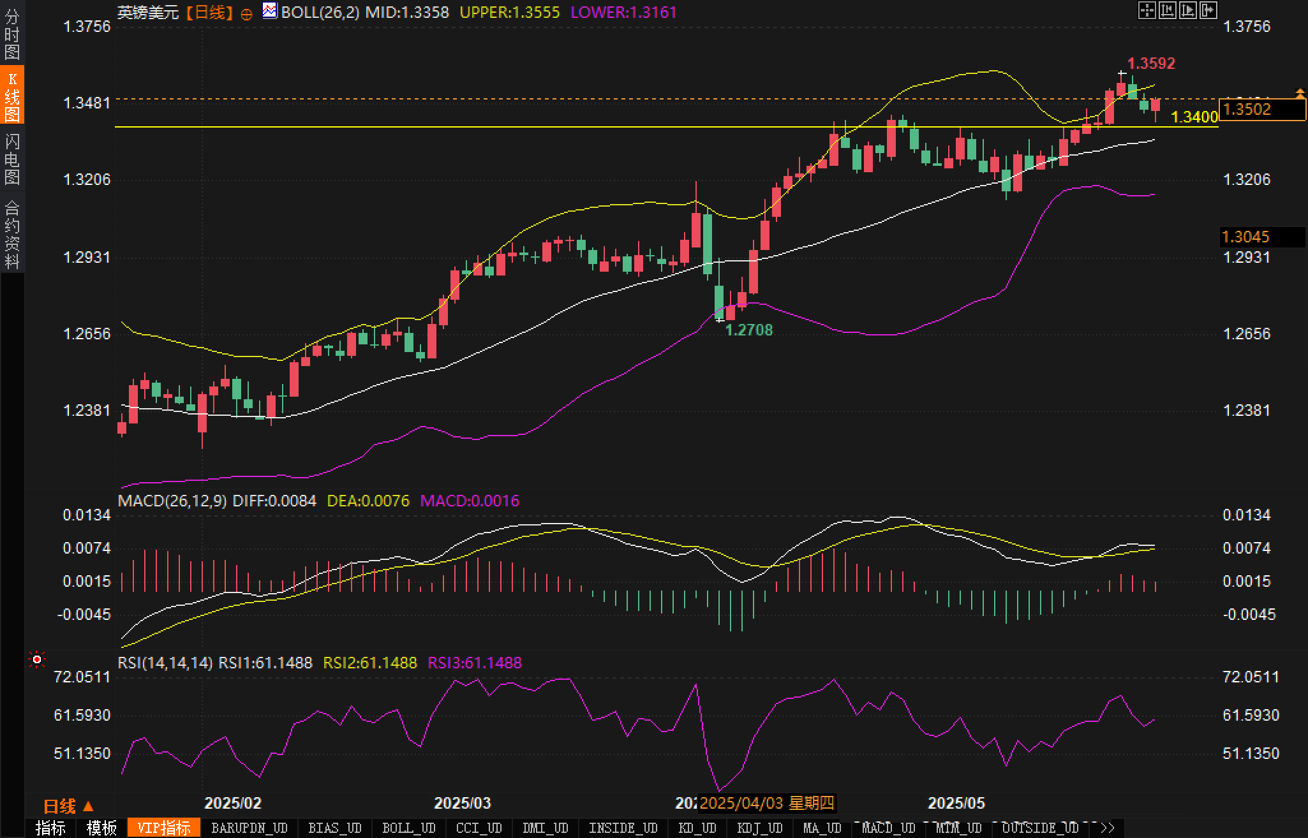Click the 1.3045 price tag on axis
Screen dimensions: 1308x838
coord(1261,237)
